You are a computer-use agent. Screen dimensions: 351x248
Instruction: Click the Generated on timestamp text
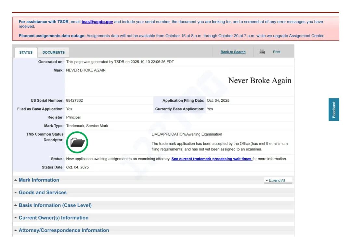coord(120,62)
